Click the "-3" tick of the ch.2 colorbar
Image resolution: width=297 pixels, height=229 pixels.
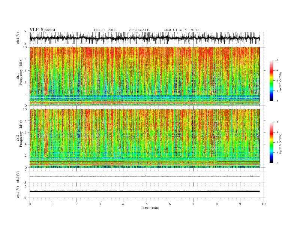point(277,122)
